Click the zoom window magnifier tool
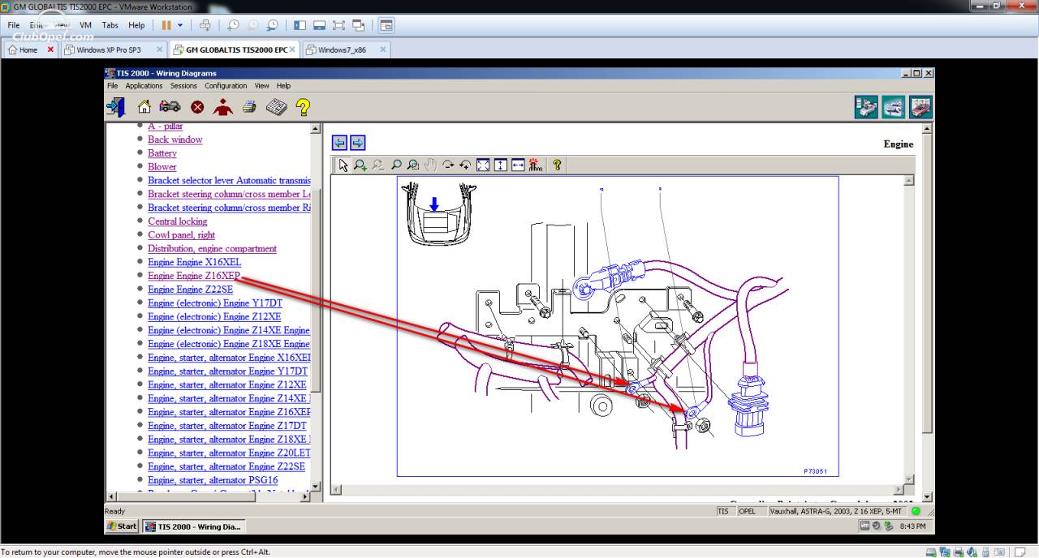This screenshot has height=558, width=1039. click(413, 165)
